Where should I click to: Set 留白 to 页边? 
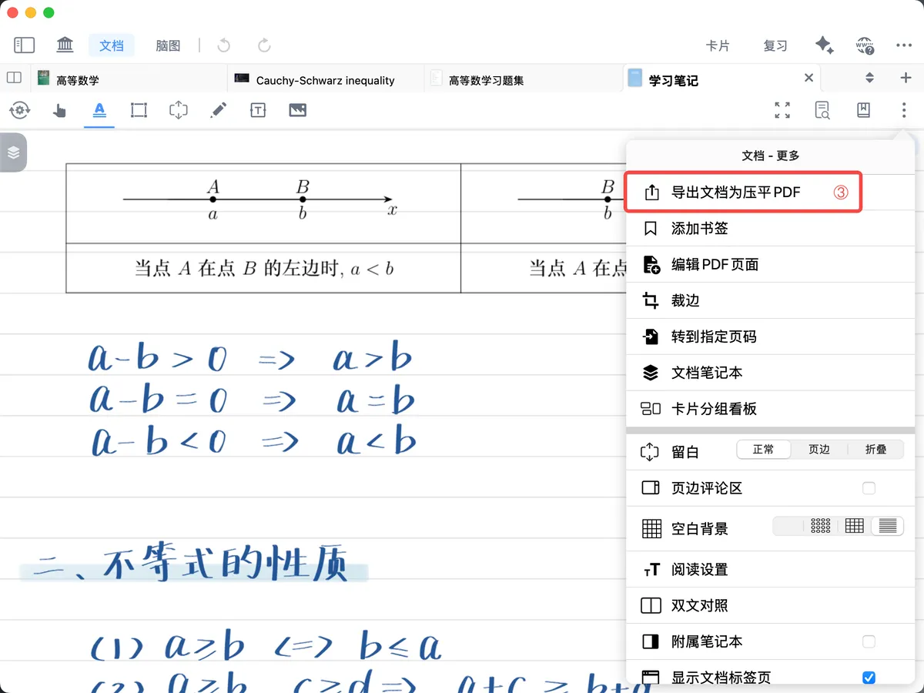819,450
